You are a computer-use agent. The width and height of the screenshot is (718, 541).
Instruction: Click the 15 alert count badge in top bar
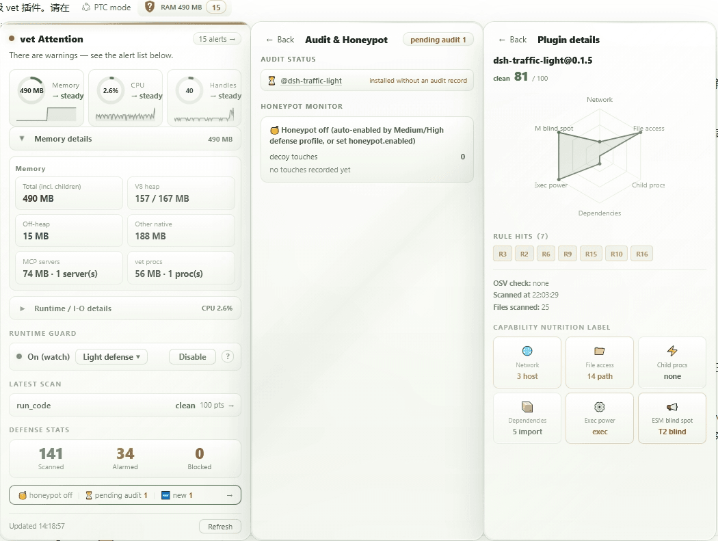pyautogui.click(x=216, y=8)
